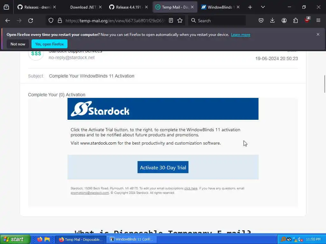Click the forward navigation arrow

[19, 21]
